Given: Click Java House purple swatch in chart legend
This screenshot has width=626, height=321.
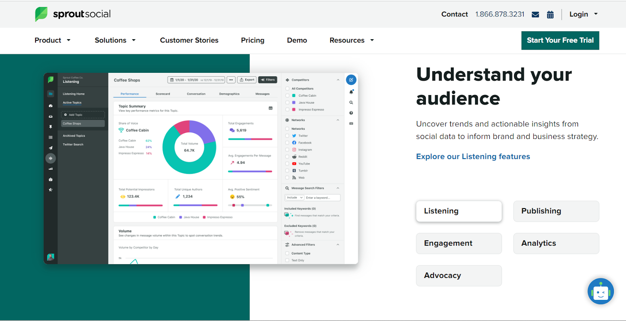Looking at the screenshot, I should click(x=181, y=217).
